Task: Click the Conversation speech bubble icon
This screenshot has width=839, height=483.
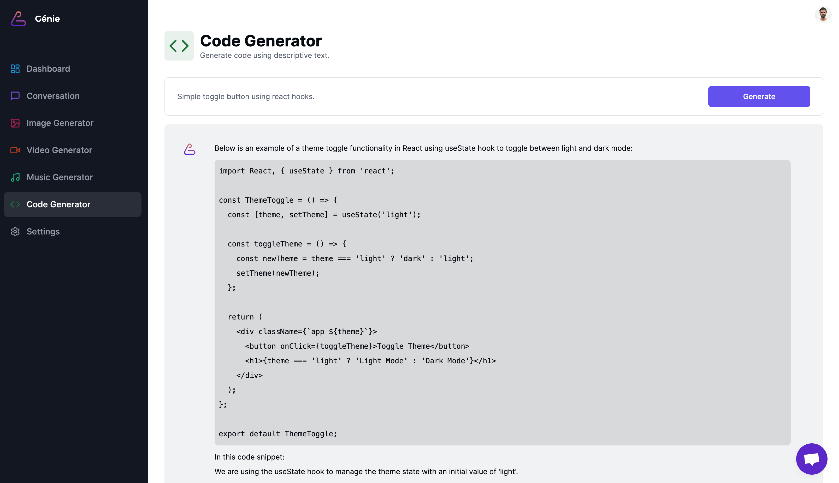Action: pyautogui.click(x=15, y=96)
